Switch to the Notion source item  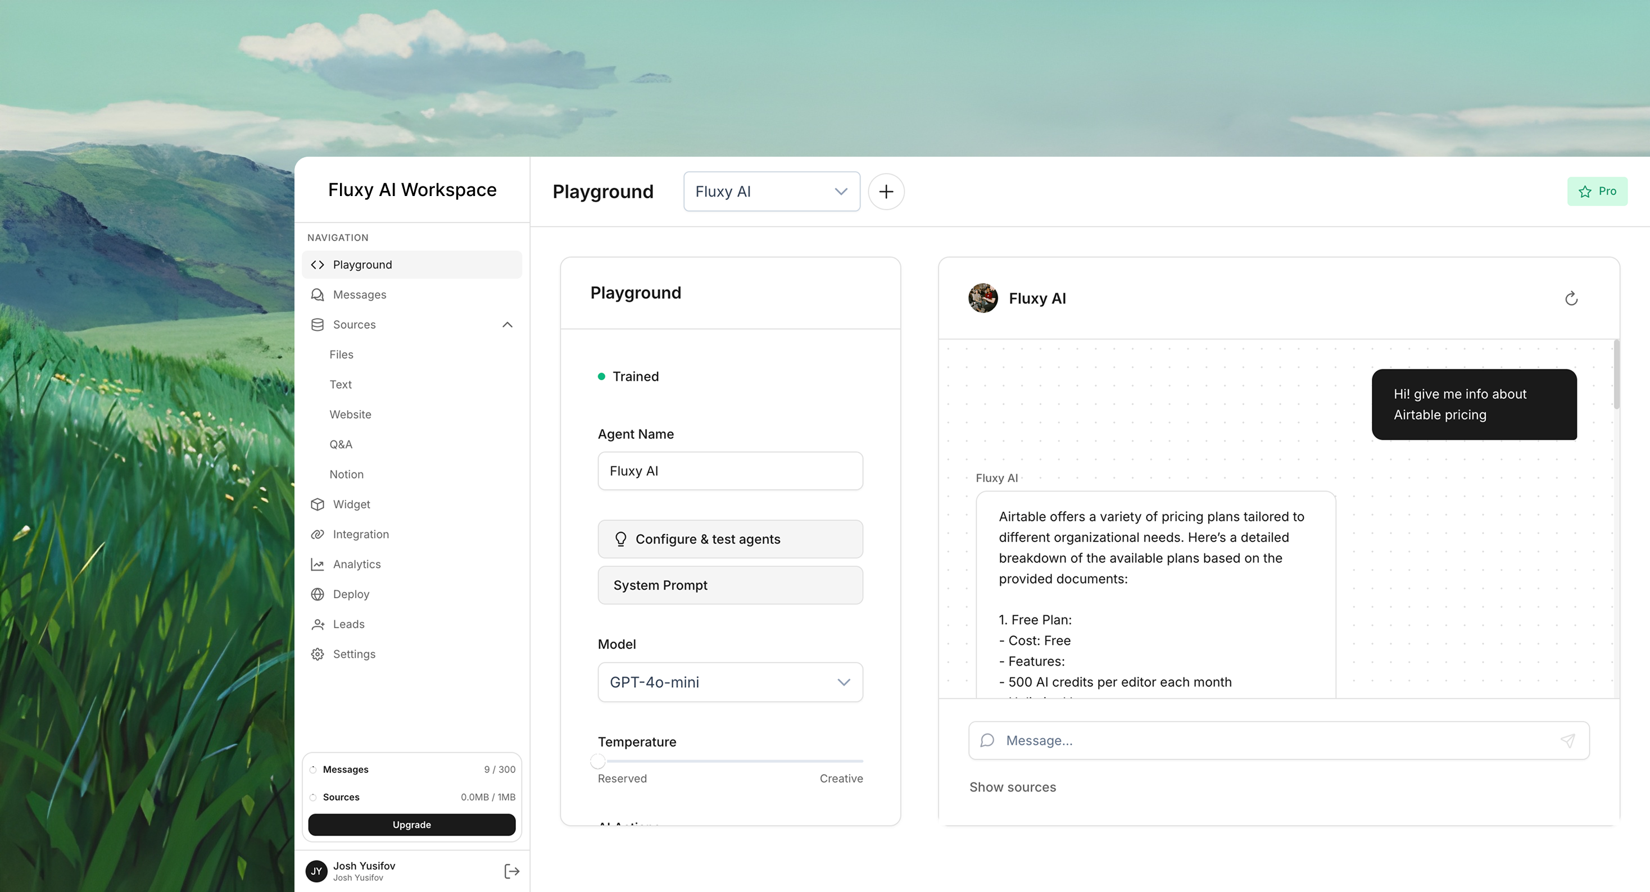(x=346, y=474)
